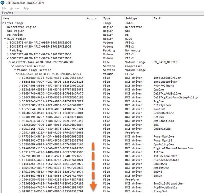Collapse the Volume image section node
Screen dimensions: 204x193
coord(15,70)
